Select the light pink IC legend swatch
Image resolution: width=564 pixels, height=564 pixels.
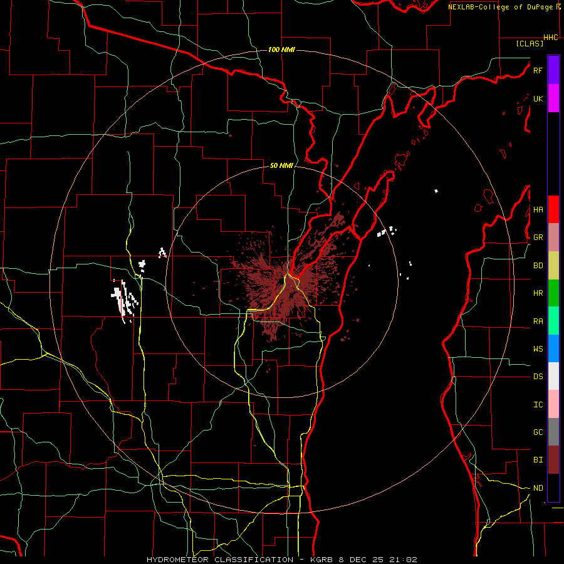click(x=553, y=404)
